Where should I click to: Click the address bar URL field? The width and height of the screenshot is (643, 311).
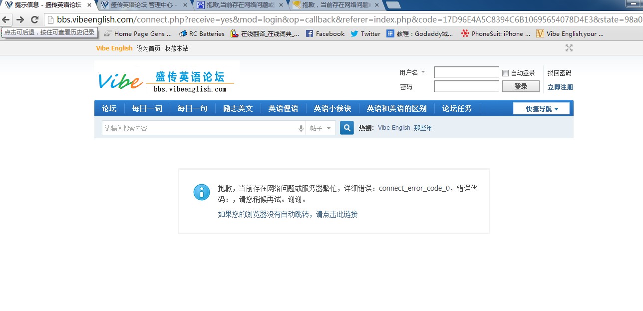click(x=343, y=20)
